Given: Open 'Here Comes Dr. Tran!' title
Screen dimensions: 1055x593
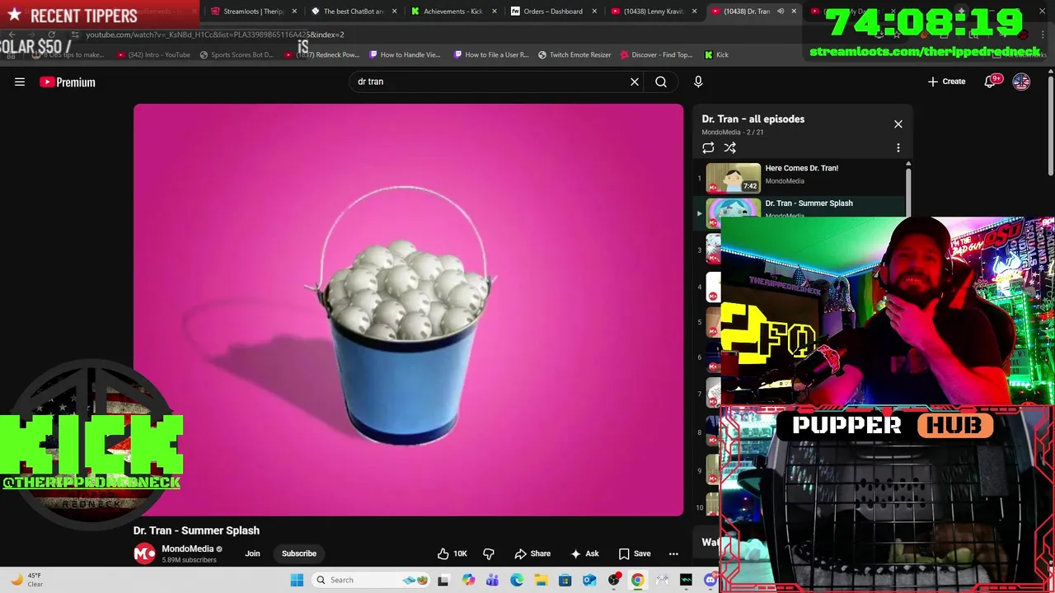Looking at the screenshot, I should point(802,168).
